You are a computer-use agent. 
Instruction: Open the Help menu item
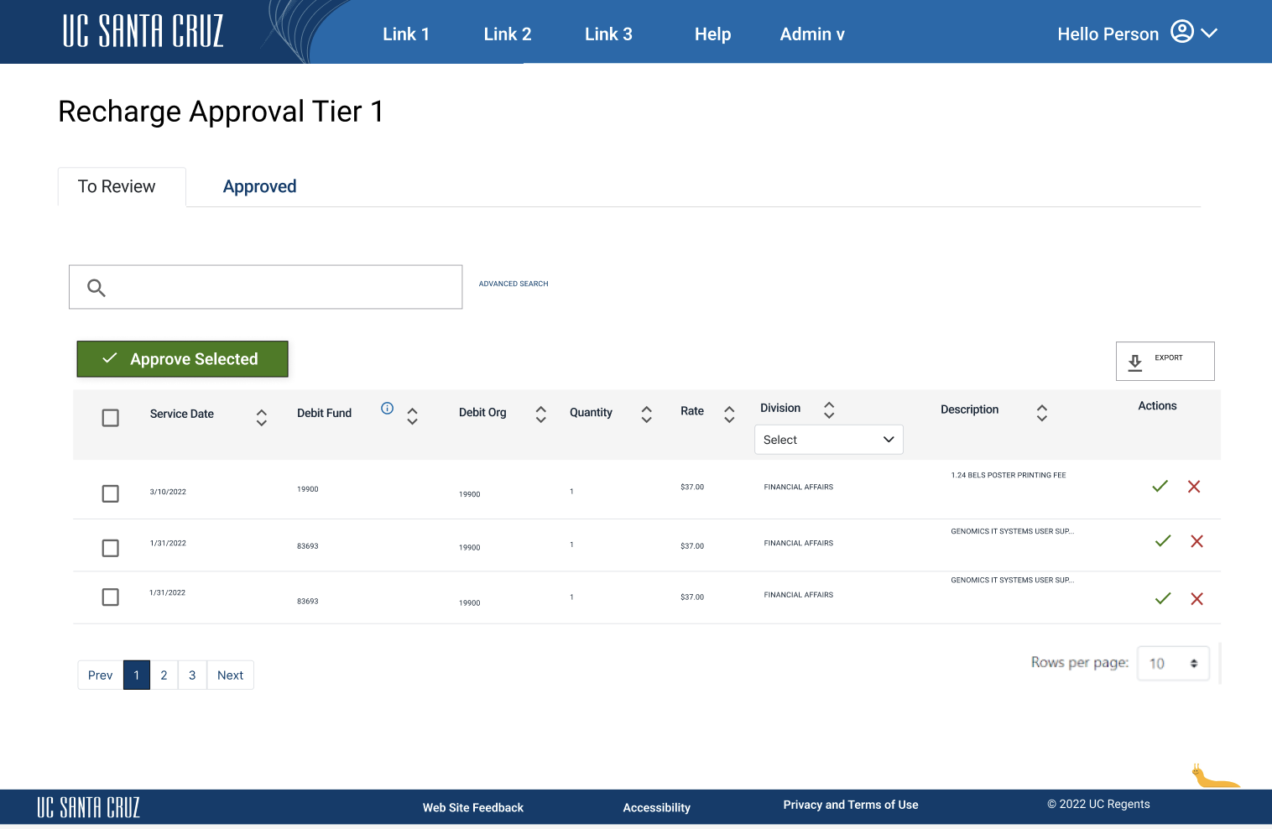712,34
